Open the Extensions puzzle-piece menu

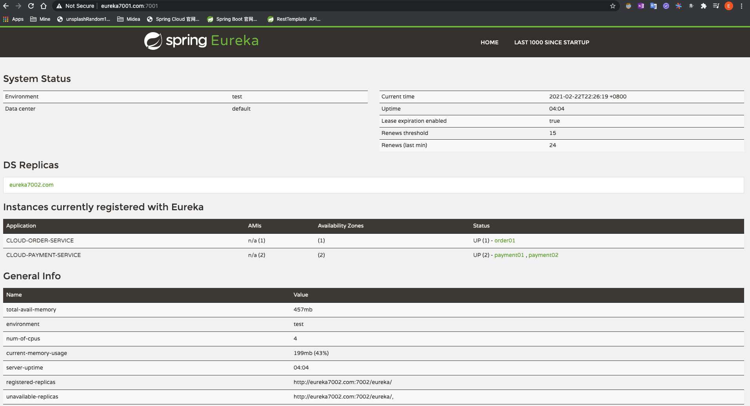pyautogui.click(x=704, y=6)
